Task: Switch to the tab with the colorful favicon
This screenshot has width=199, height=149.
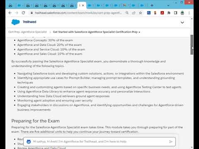Action: click(x=124, y=5)
